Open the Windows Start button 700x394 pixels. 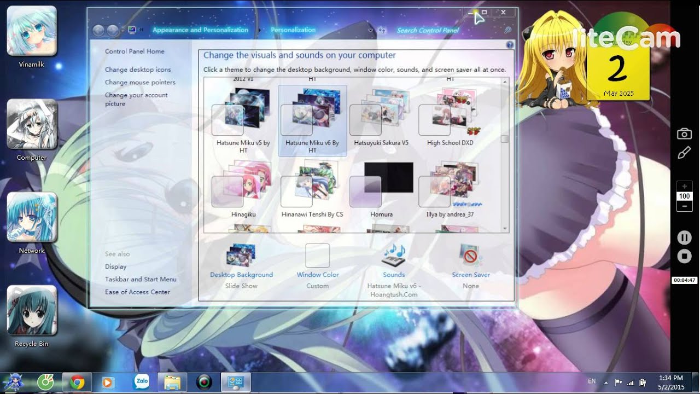[x=13, y=382]
